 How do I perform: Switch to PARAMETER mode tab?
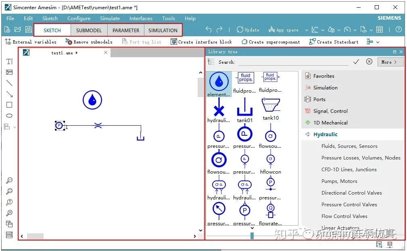(x=126, y=30)
